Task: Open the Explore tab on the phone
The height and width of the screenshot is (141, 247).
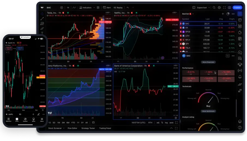Action: (25, 120)
